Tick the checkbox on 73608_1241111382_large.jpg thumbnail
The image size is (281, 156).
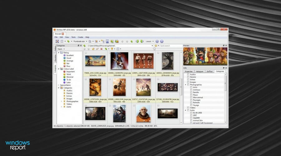(86, 53)
